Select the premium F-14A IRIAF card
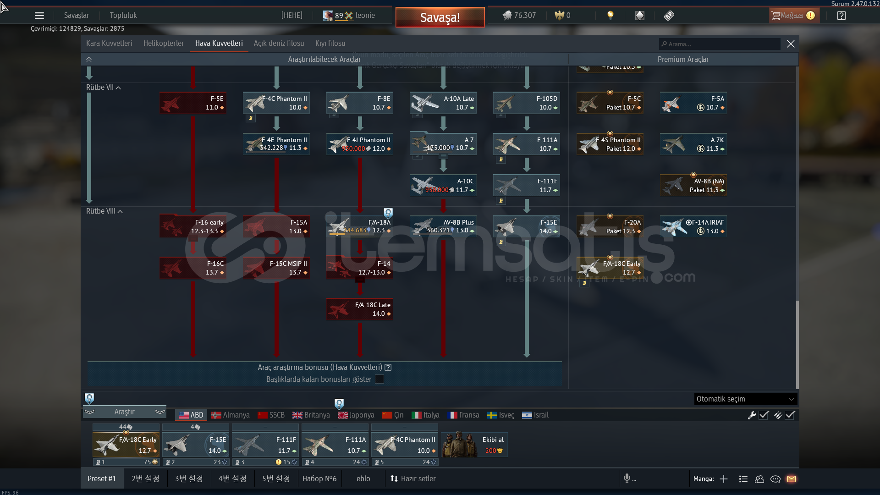Viewport: 880px width, 495px height. coord(693,227)
